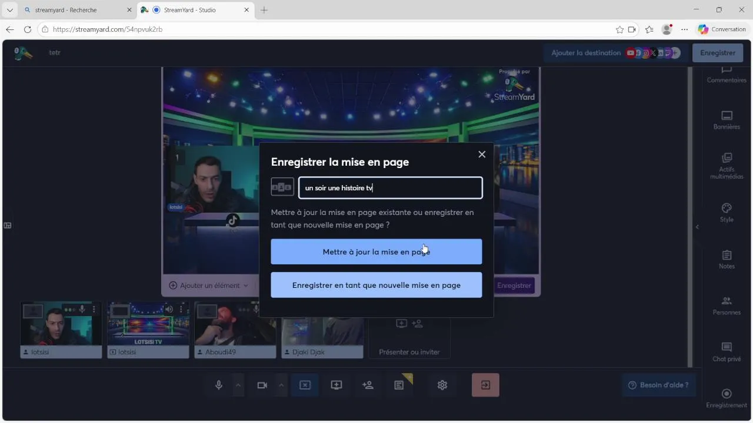
Task: Select the LOTSISI TV screen share thumbnail
Action: coord(148,330)
